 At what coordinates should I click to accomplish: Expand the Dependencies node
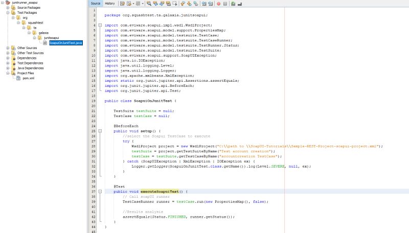pos(8,58)
